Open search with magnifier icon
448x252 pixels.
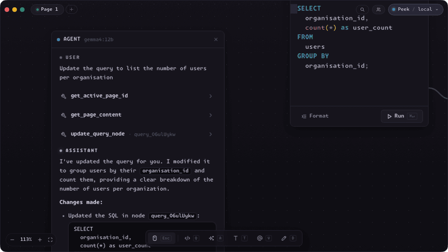[x=362, y=10]
